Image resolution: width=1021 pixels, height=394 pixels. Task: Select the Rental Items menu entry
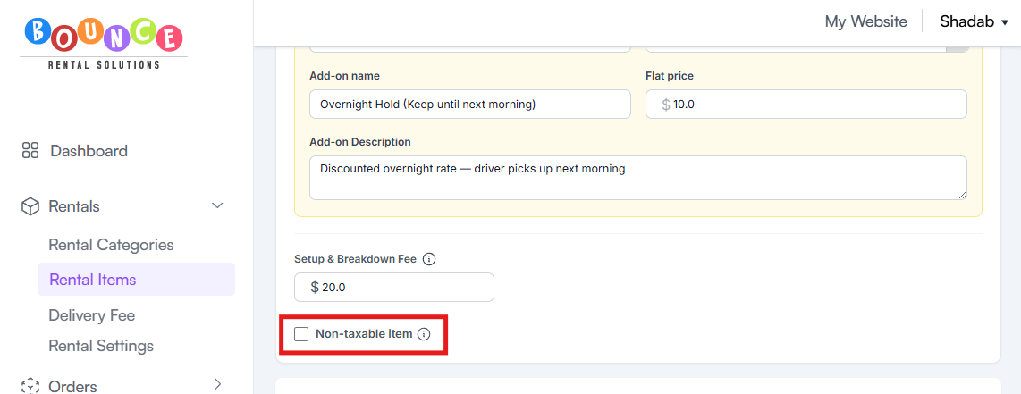click(136, 280)
